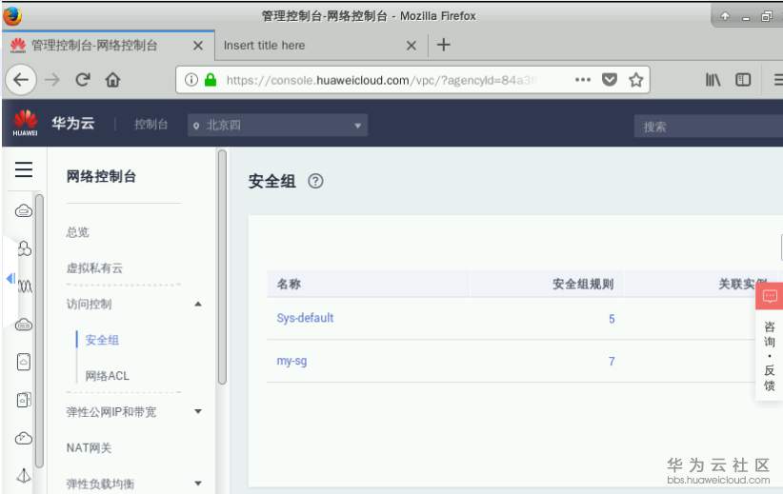Image resolution: width=783 pixels, height=494 pixels.
Task: Close the Insert title here tab
Action: pyautogui.click(x=411, y=46)
